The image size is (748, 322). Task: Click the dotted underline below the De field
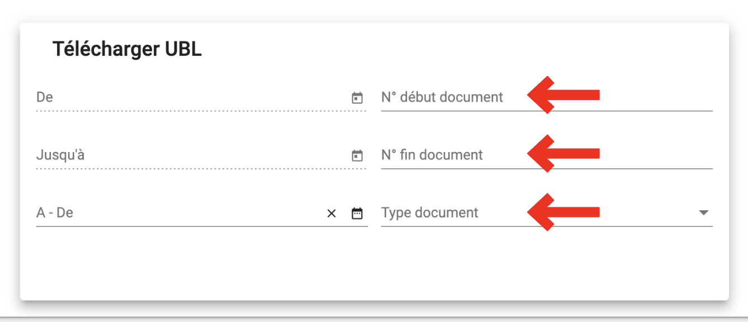pyautogui.click(x=201, y=111)
